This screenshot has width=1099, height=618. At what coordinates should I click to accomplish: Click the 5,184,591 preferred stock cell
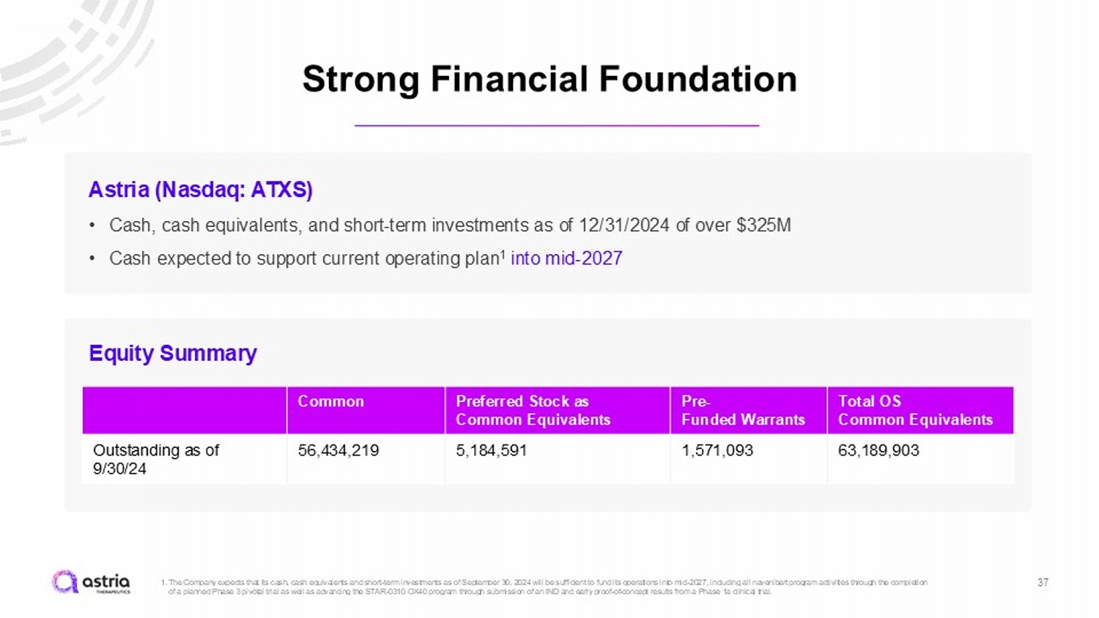pyautogui.click(x=492, y=450)
